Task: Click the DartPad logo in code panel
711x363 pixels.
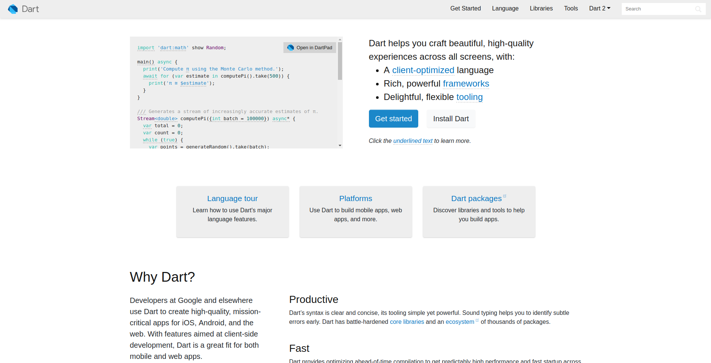Action: click(x=291, y=48)
